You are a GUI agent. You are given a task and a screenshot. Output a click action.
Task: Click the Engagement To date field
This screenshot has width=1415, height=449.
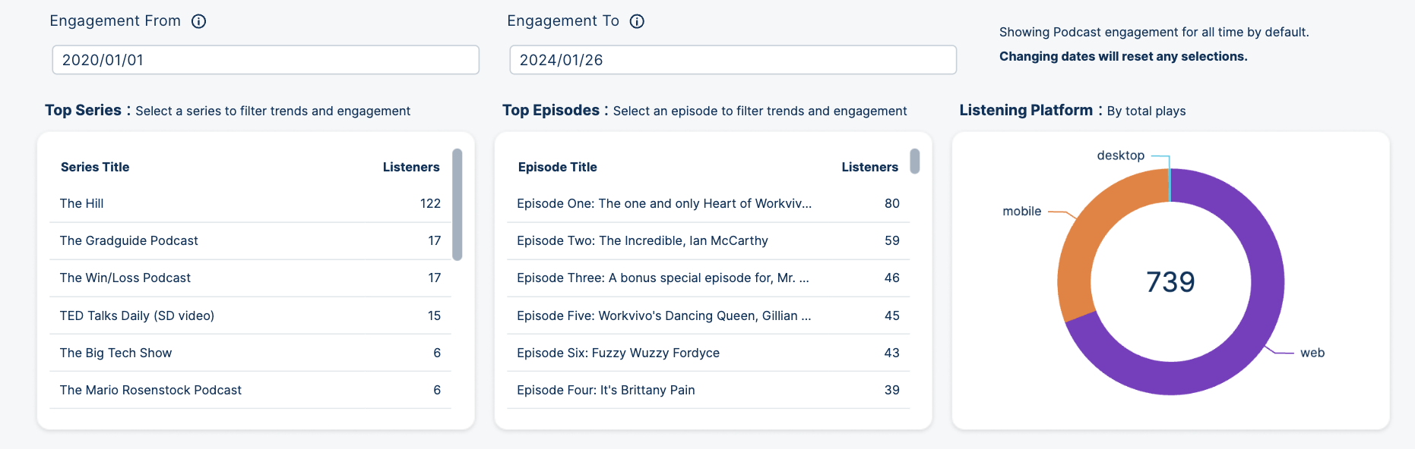(733, 60)
